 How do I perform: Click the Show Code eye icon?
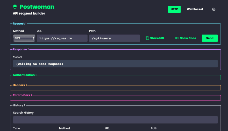176,38
